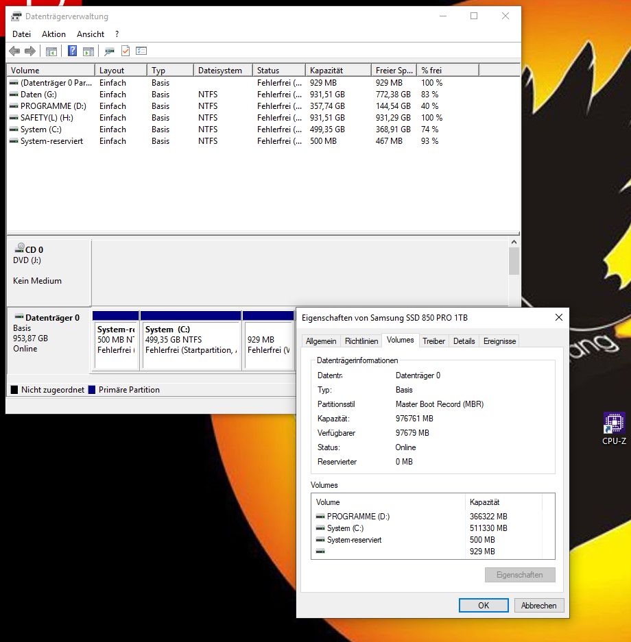Click the drive icon of the unnamed 929 MB volume
Viewport: 631px width, 642px height.
[x=320, y=552]
